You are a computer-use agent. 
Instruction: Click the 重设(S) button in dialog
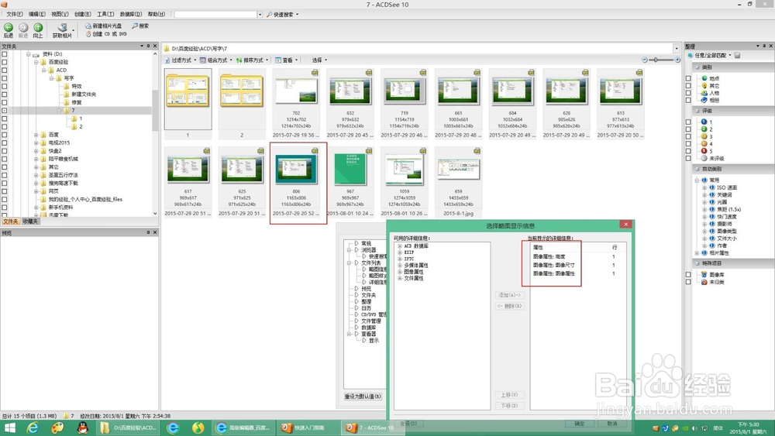pyautogui.click(x=408, y=424)
